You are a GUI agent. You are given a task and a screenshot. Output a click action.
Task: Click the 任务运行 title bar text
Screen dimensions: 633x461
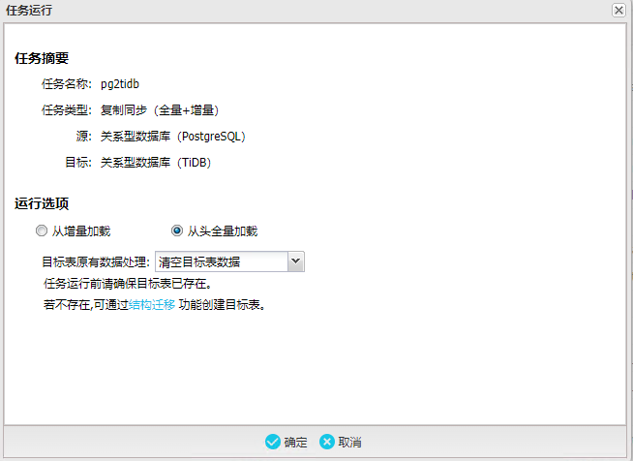29,10
